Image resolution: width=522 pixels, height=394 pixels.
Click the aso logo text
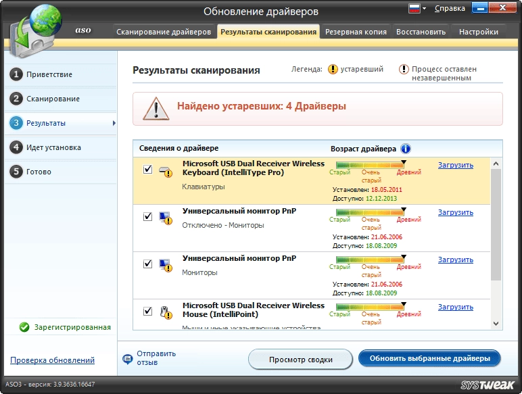click(x=83, y=30)
